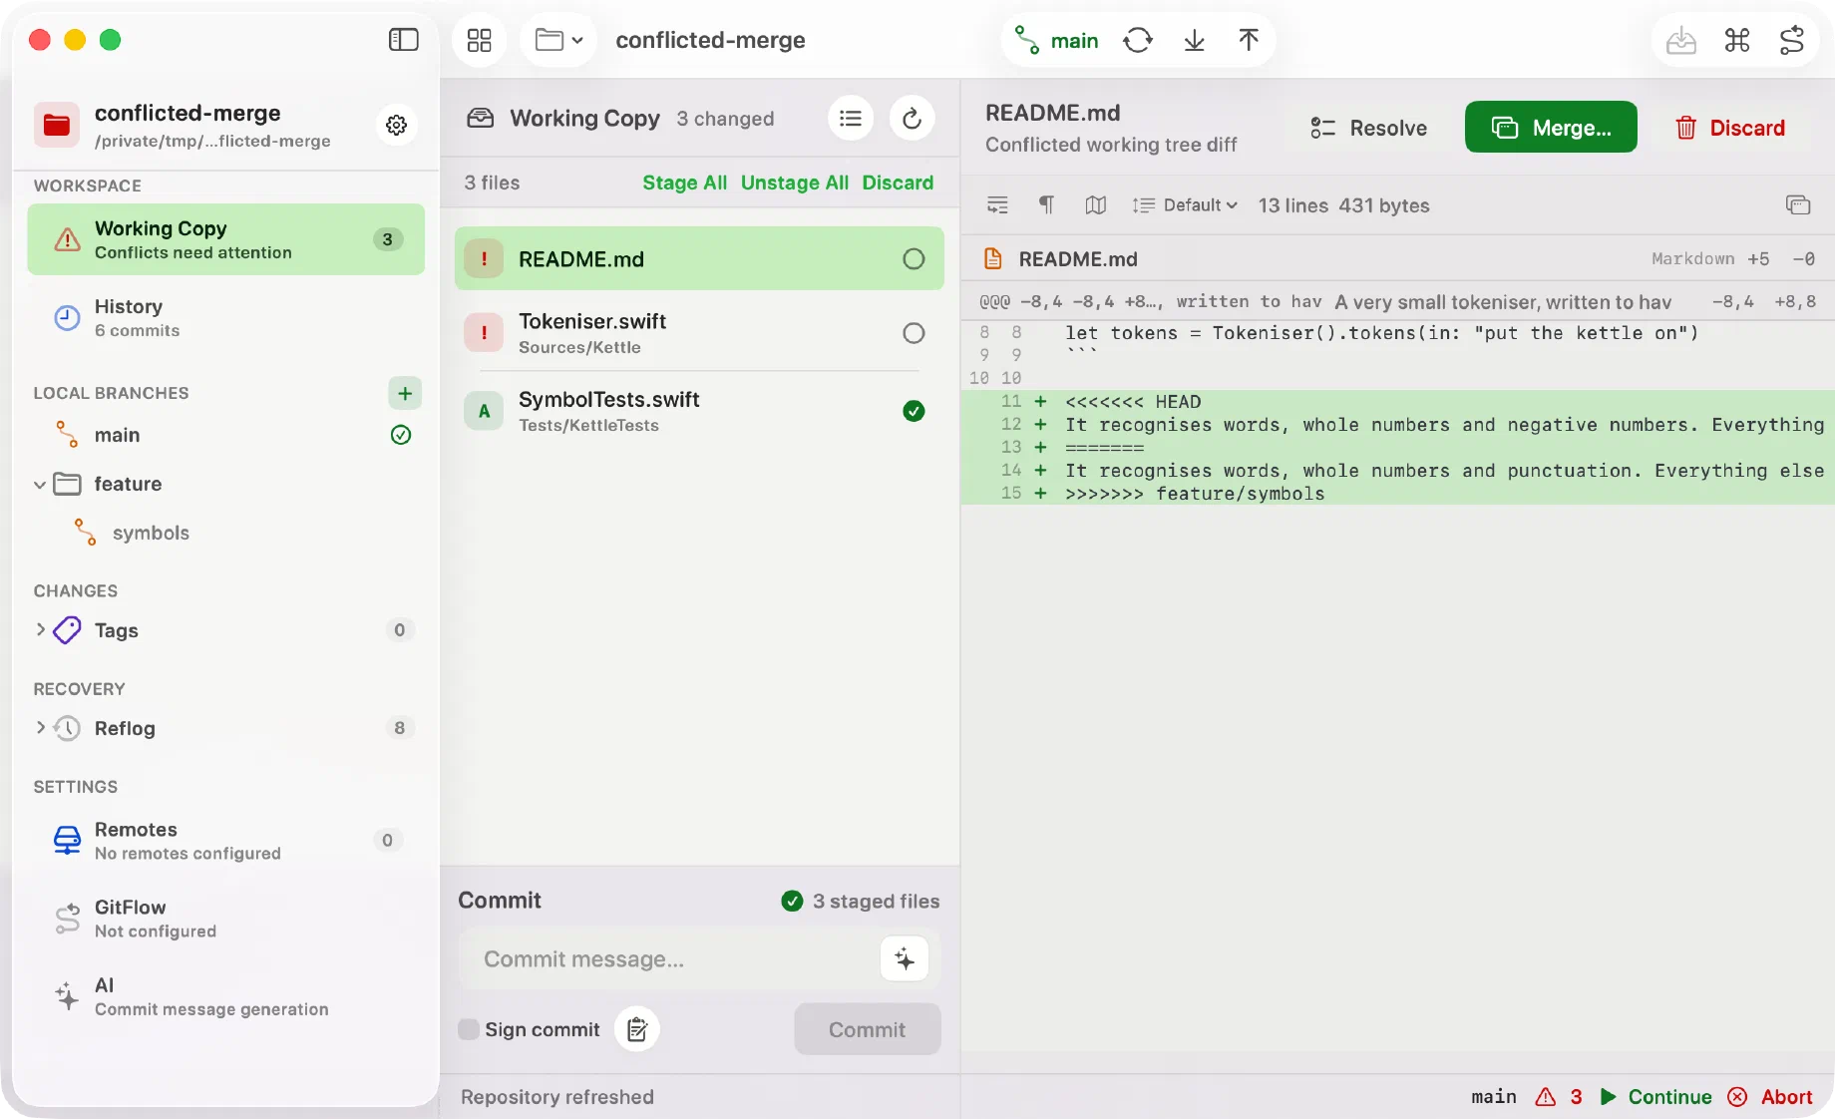Click the main branch status bar label
This screenshot has height=1119, width=1835.
click(x=1493, y=1097)
